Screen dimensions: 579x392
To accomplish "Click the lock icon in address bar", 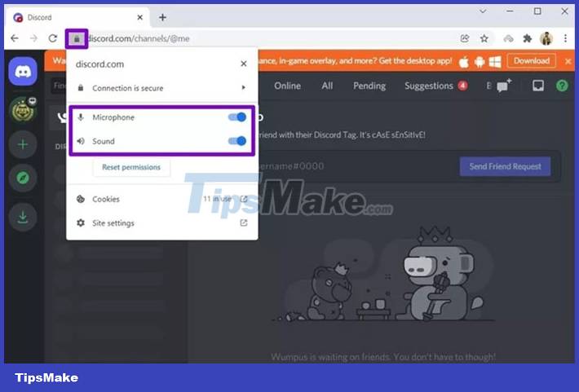I will (x=77, y=38).
